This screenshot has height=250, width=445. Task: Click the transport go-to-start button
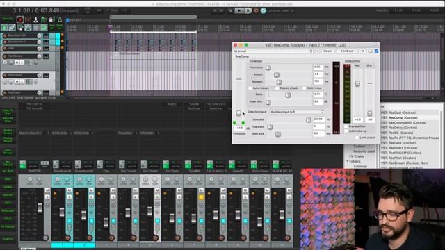click(x=215, y=10)
